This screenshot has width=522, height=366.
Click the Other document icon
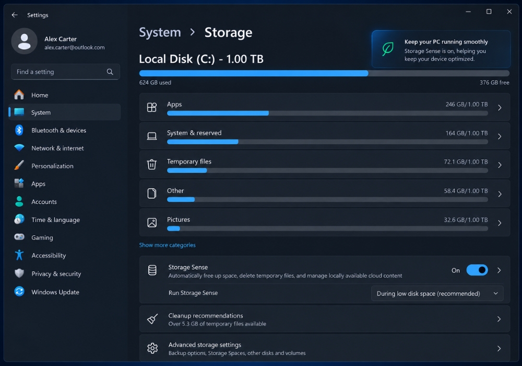(152, 193)
